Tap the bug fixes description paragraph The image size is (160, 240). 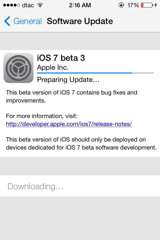click(71, 96)
